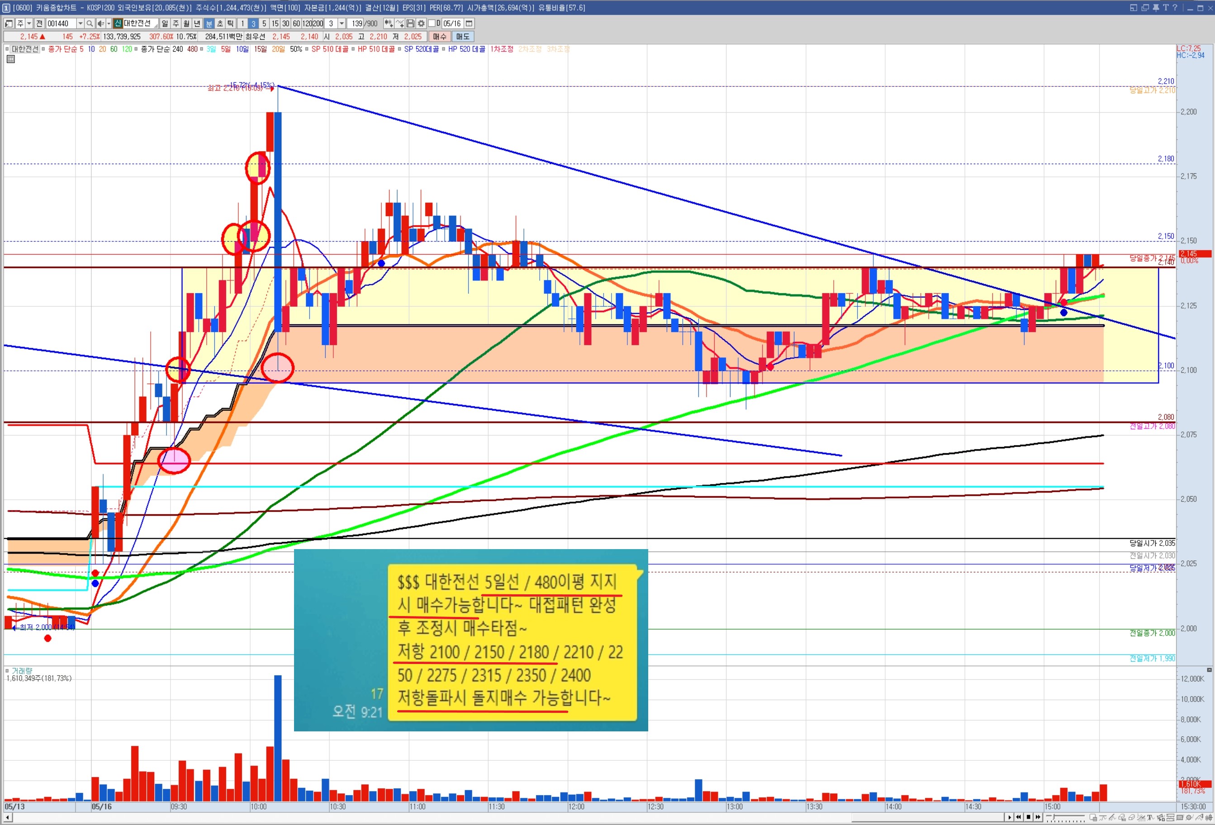Select the text annotation tool

point(1150,817)
